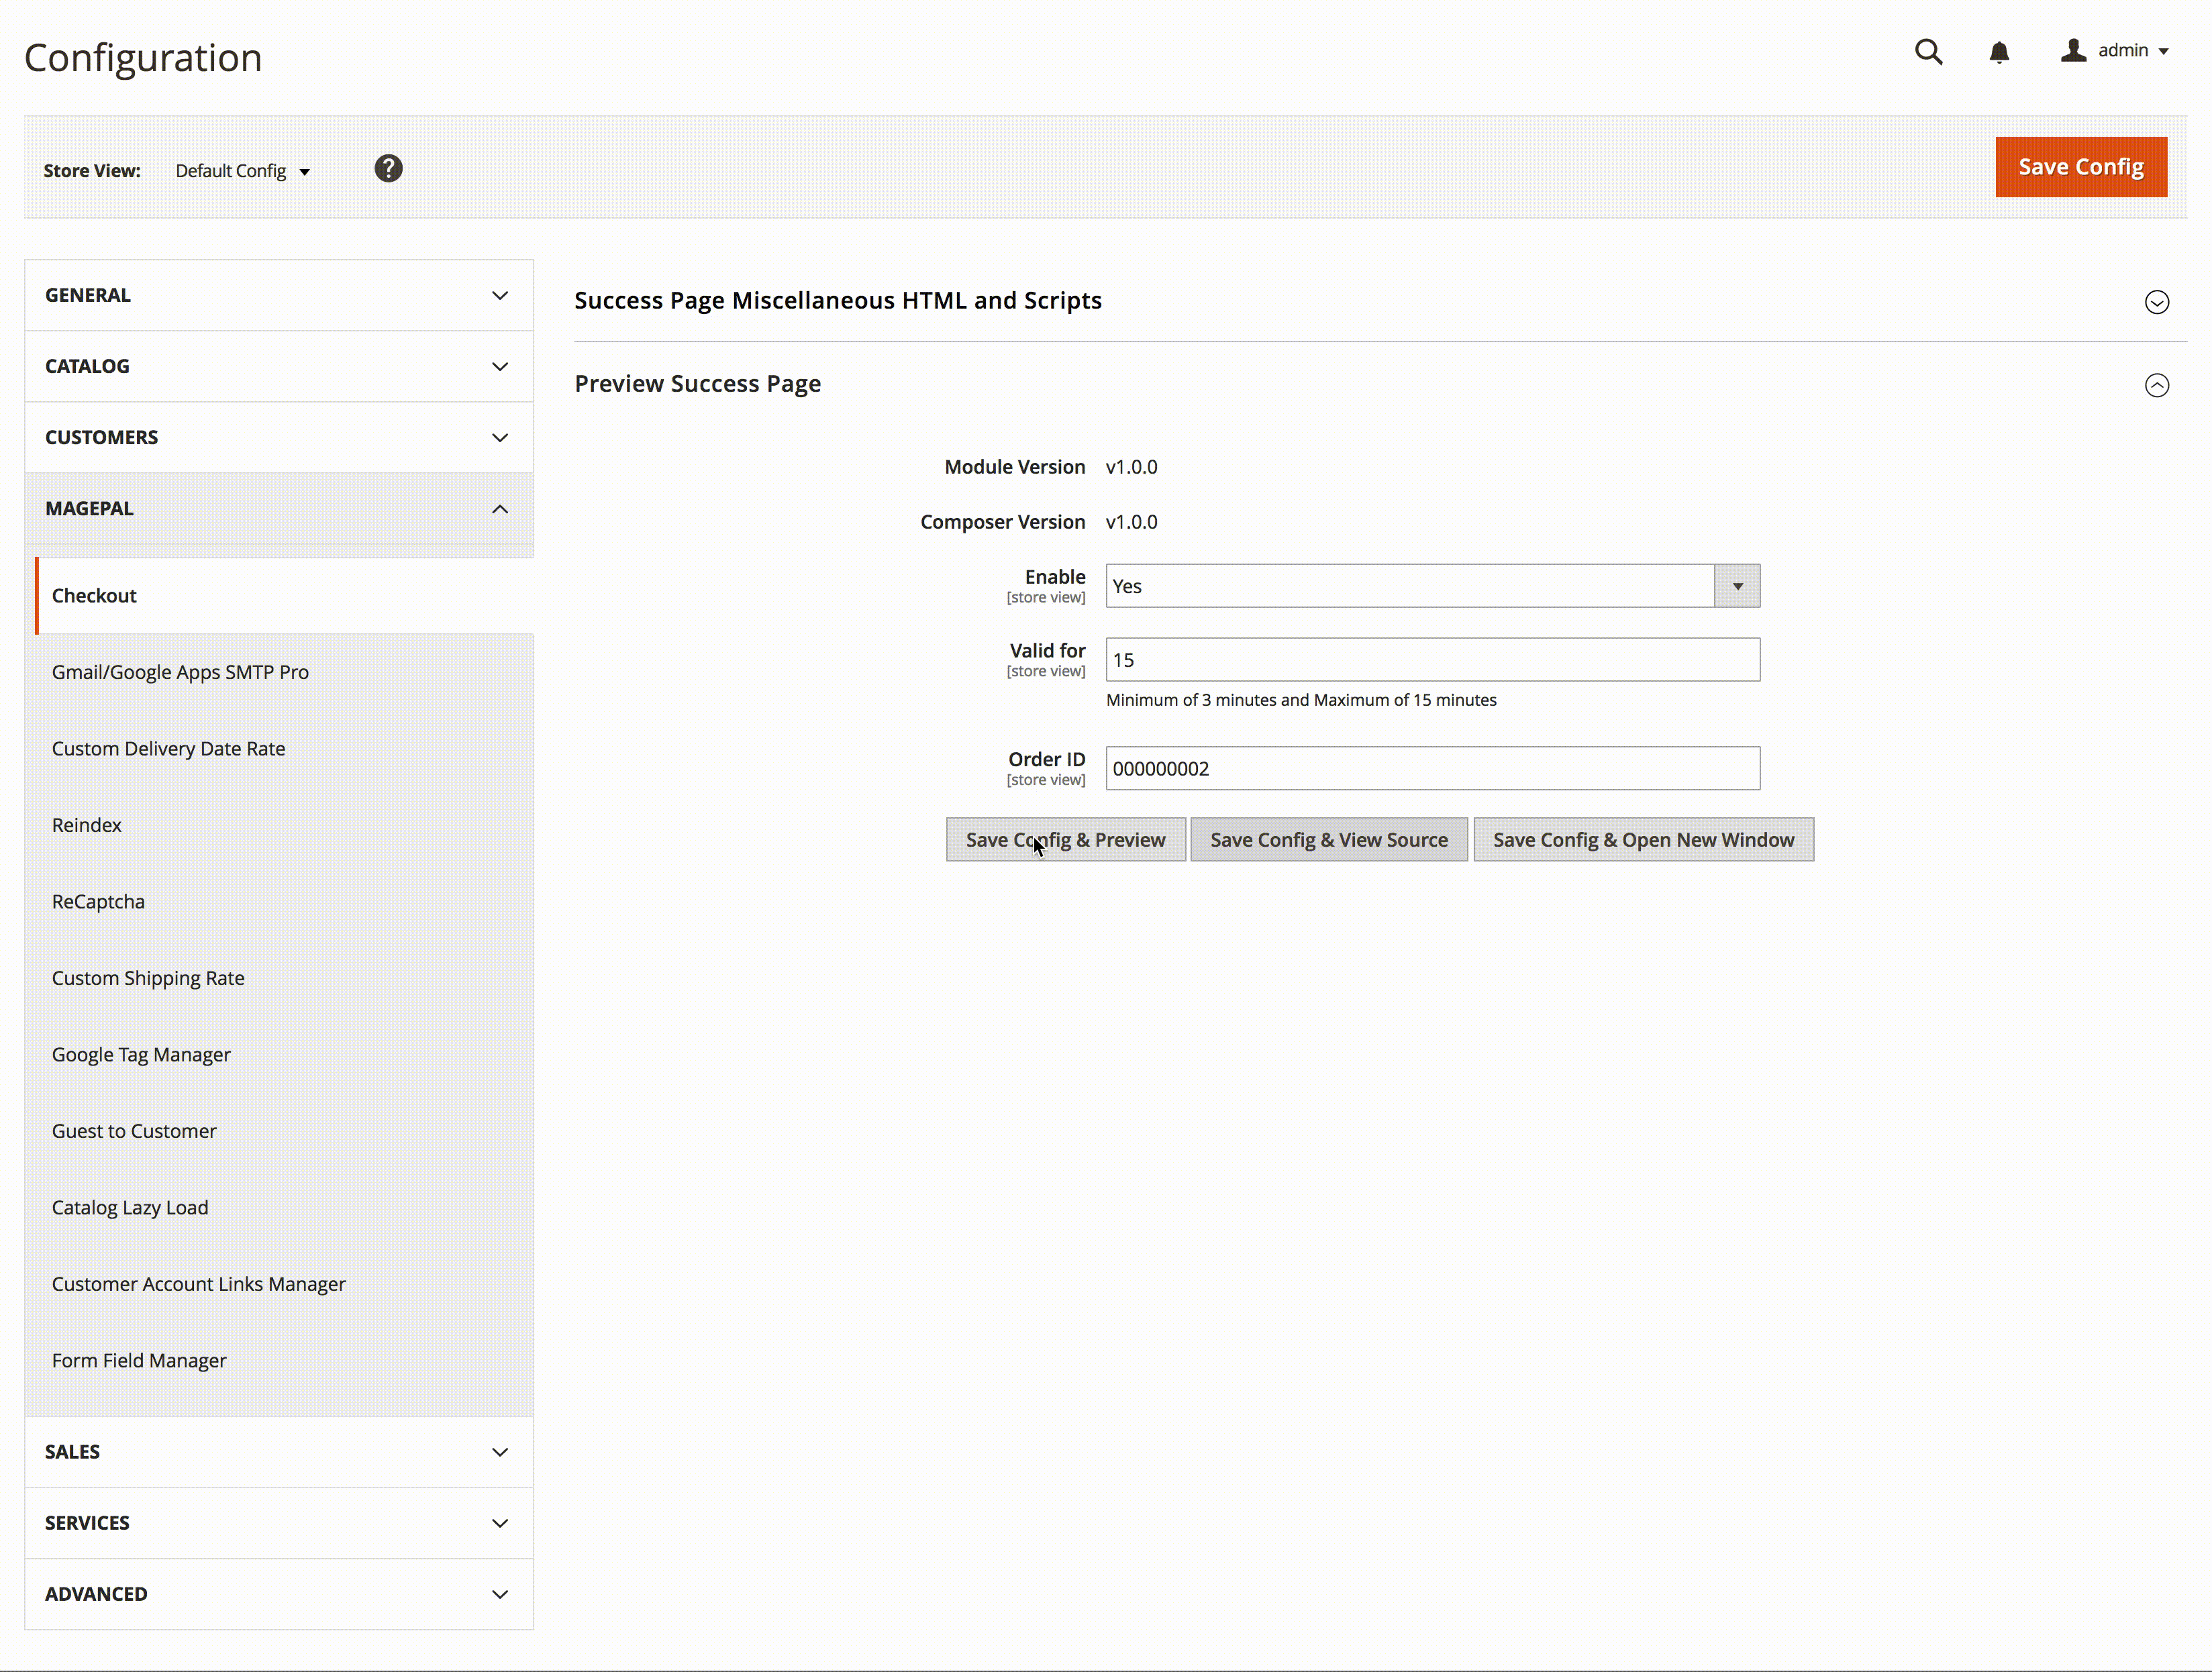The width and height of the screenshot is (2212, 1672).
Task: Click the orange Save Config button
Action: [2080, 167]
